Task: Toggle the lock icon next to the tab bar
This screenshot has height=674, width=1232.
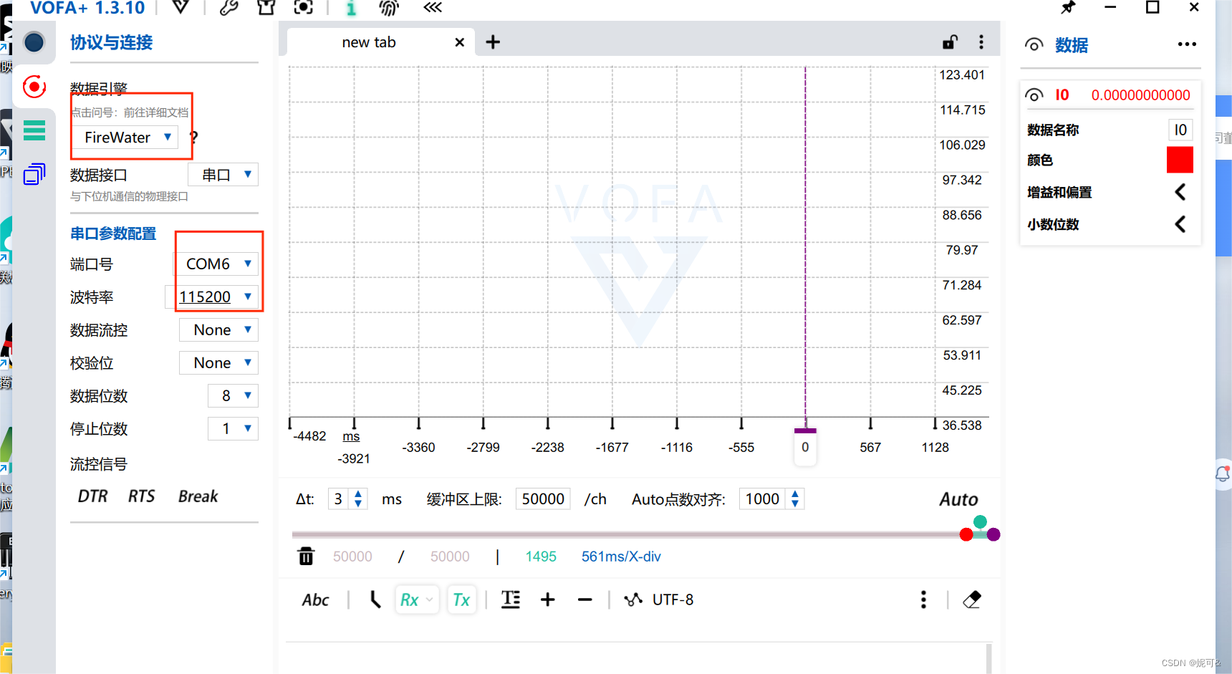Action: [x=949, y=42]
